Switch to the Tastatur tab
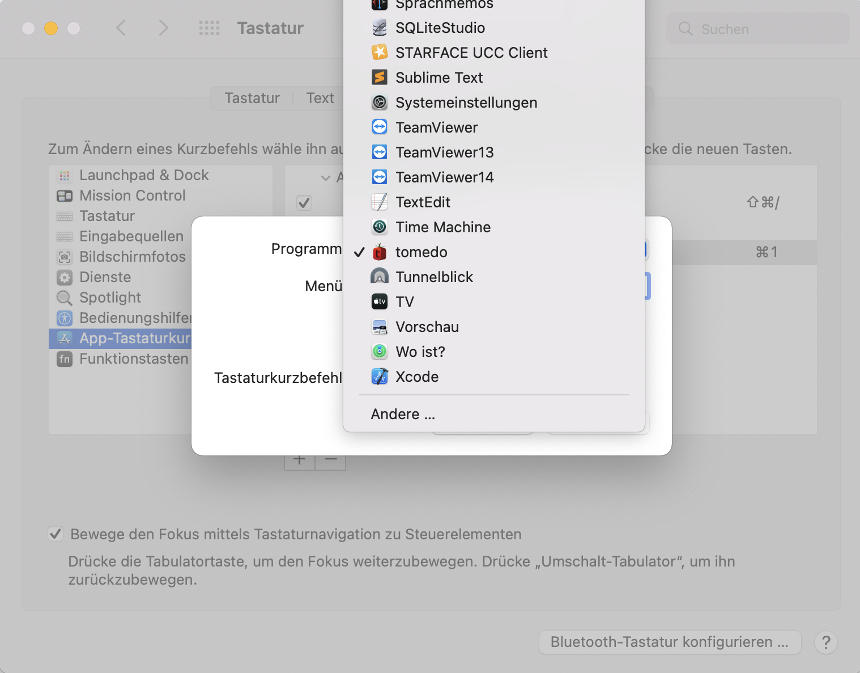This screenshot has height=673, width=860. pyautogui.click(x=252, y=98)
